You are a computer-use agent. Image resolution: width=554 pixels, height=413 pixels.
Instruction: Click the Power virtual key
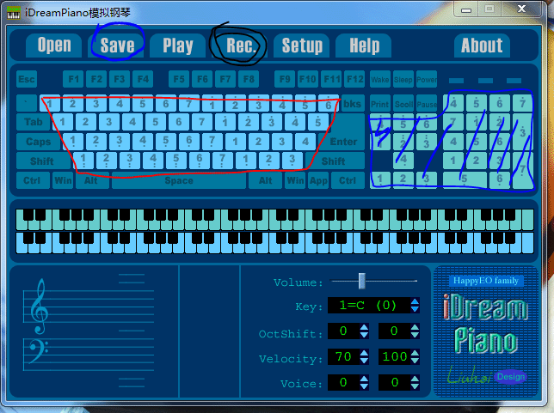point(427,79)
